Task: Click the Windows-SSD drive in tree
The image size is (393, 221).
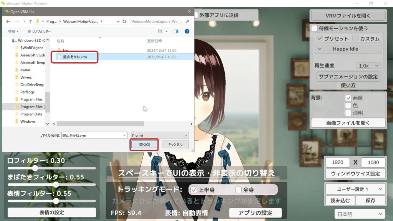Action: (x=31, y=40)
